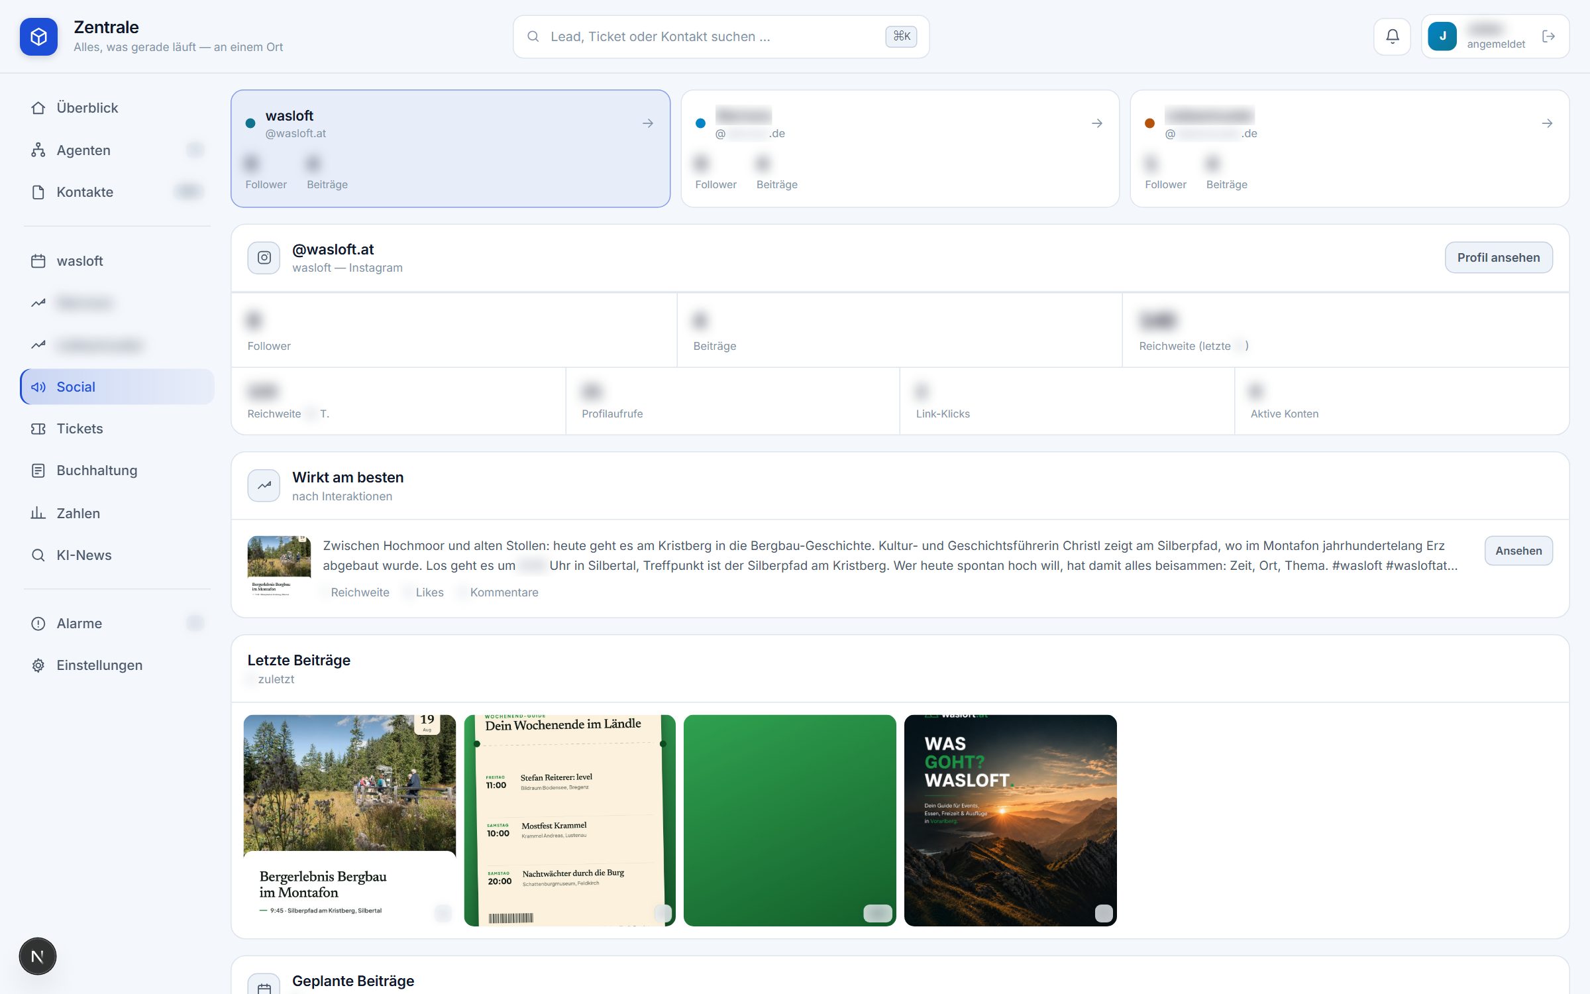The height and width of the screenshot is (994, 1590).
Task: Click the Aktive Konten metric label
Action: [x=1285, y=414]
